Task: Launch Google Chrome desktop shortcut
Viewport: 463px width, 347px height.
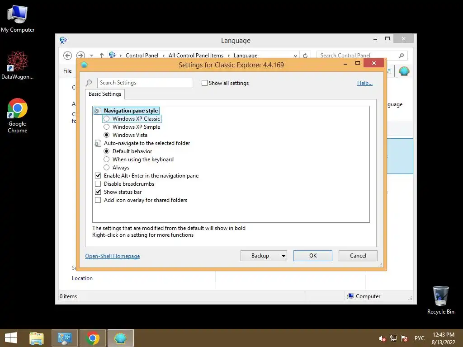Action: click(18, 115)
